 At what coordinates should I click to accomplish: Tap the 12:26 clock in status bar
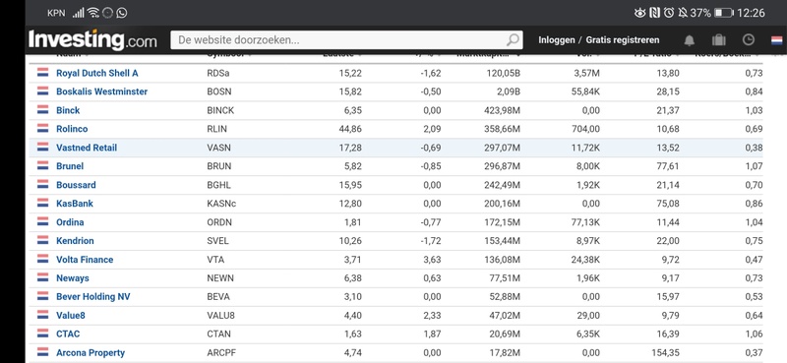(x=752, y=13)
